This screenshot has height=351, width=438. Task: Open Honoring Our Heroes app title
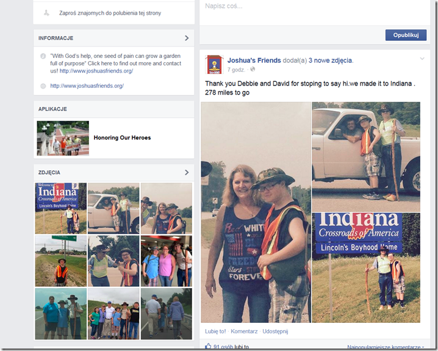coord(122,138)
